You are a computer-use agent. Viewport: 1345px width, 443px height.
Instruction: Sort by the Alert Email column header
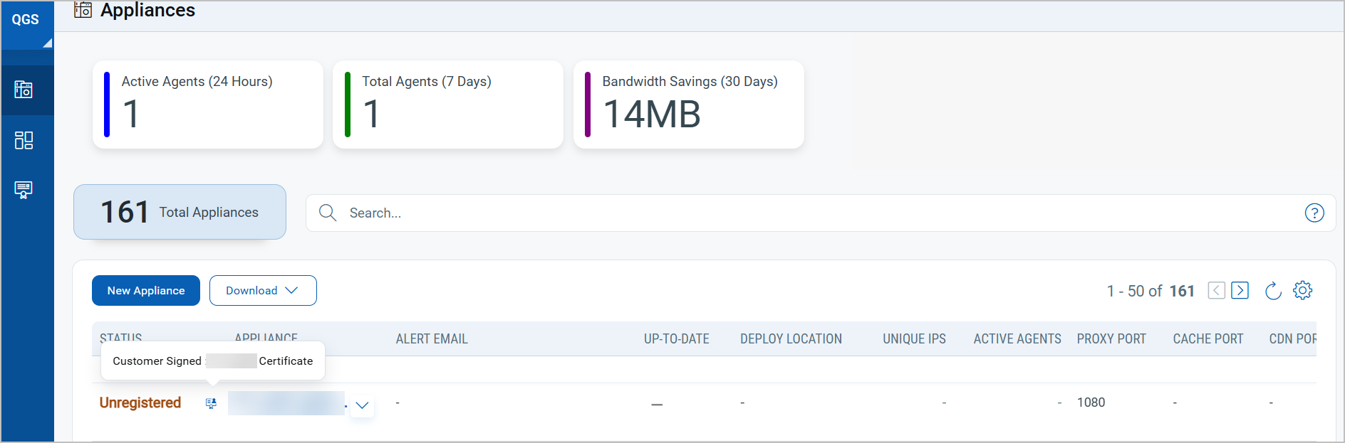coord(432,339)
